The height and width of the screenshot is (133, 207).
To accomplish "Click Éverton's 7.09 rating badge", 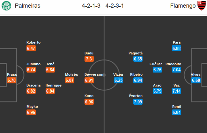I will click(138, 102).
